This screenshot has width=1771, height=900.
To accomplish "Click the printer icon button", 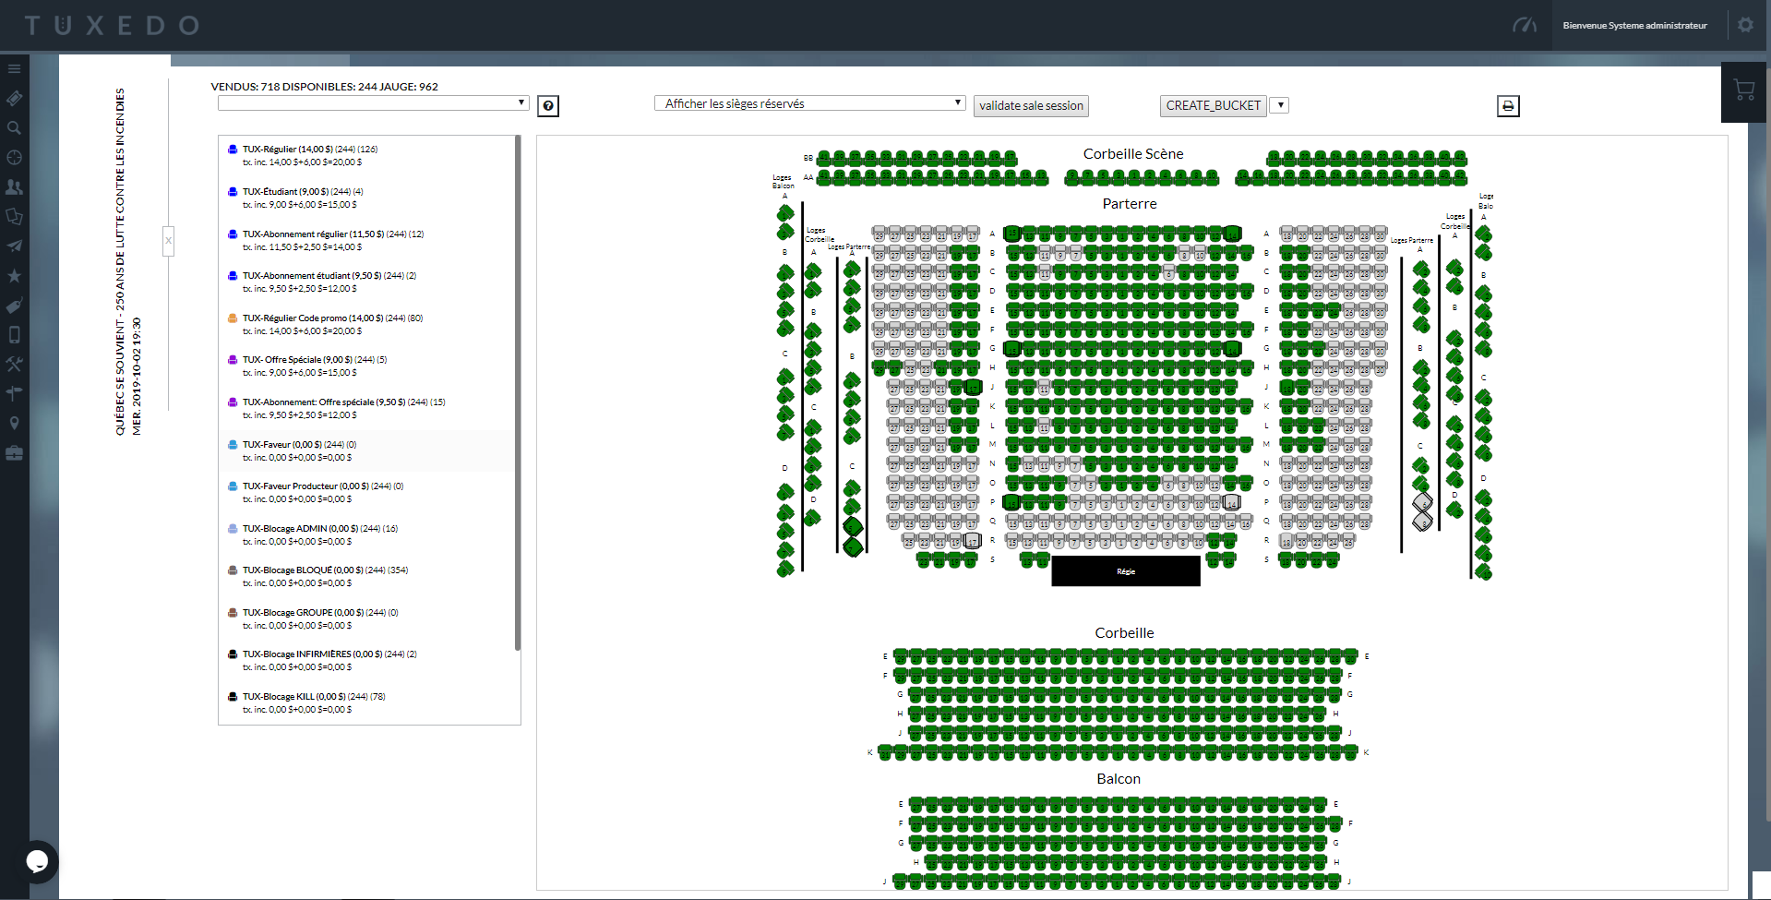I will coord(1508,106).
